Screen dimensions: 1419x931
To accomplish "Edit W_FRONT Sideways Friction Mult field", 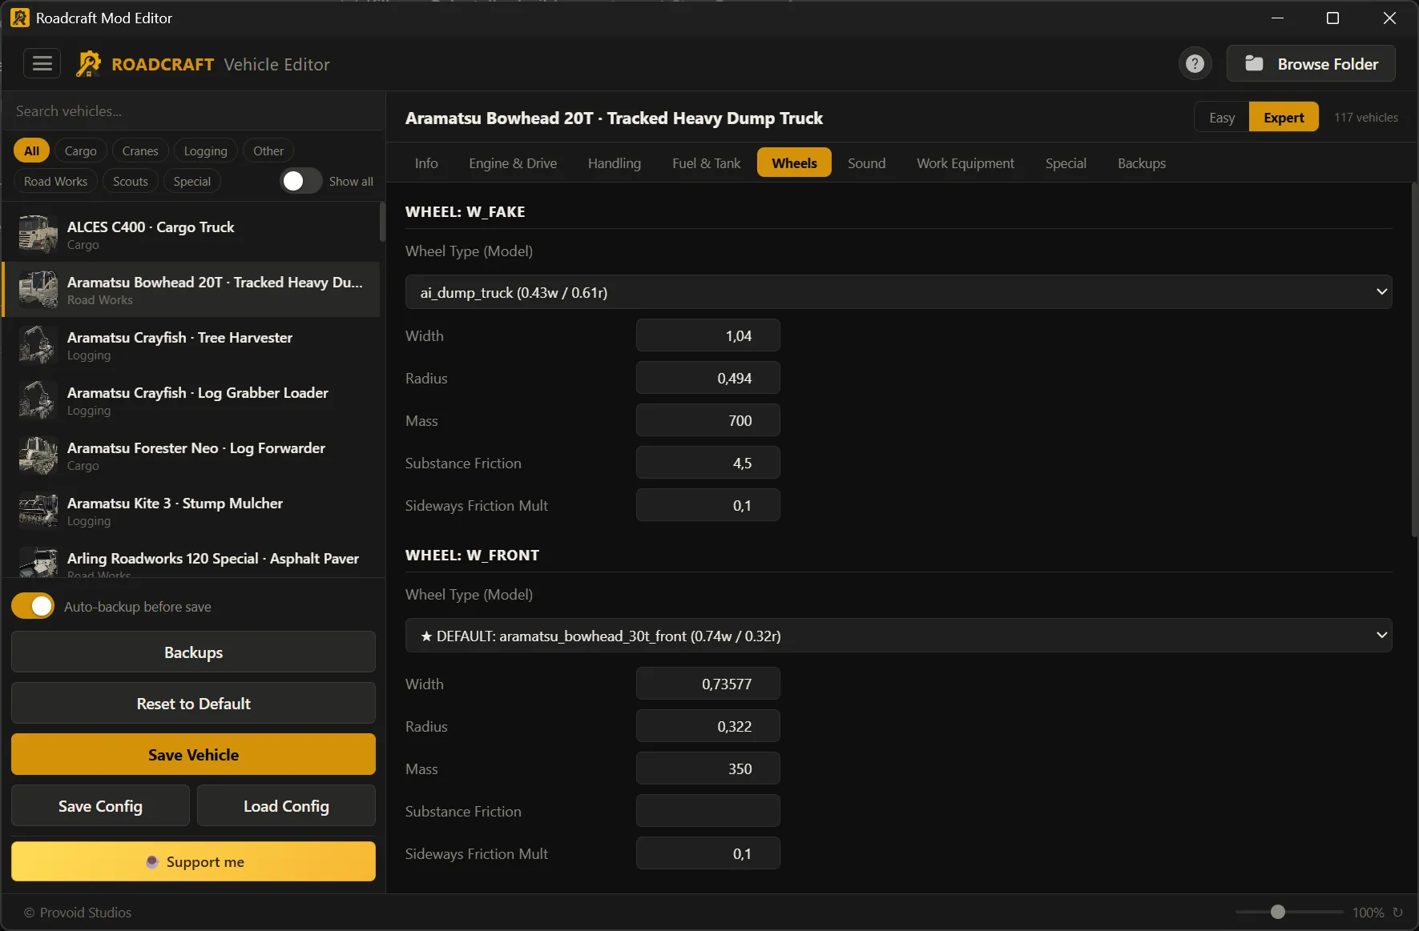I will tap(707, 853).
